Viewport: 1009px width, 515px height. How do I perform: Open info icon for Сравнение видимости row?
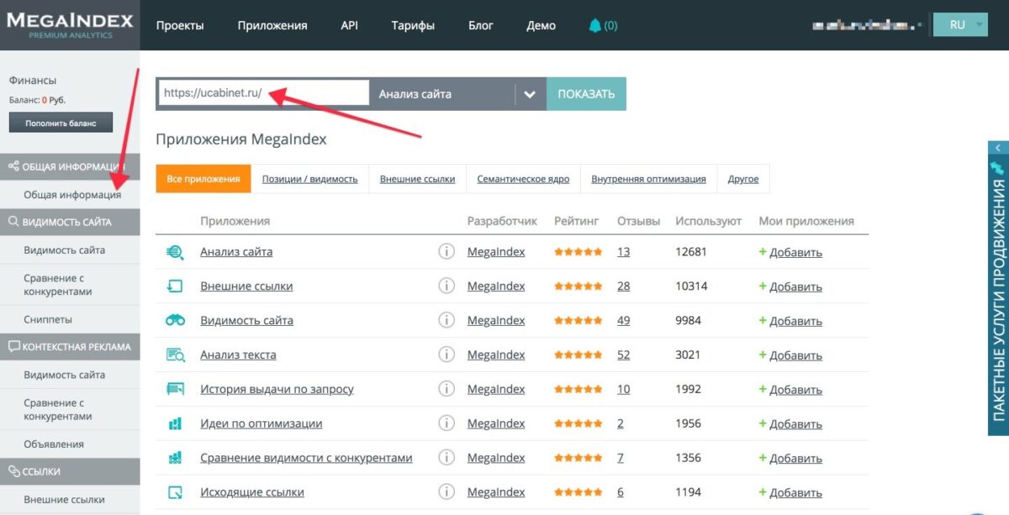(x=446, y=458)
